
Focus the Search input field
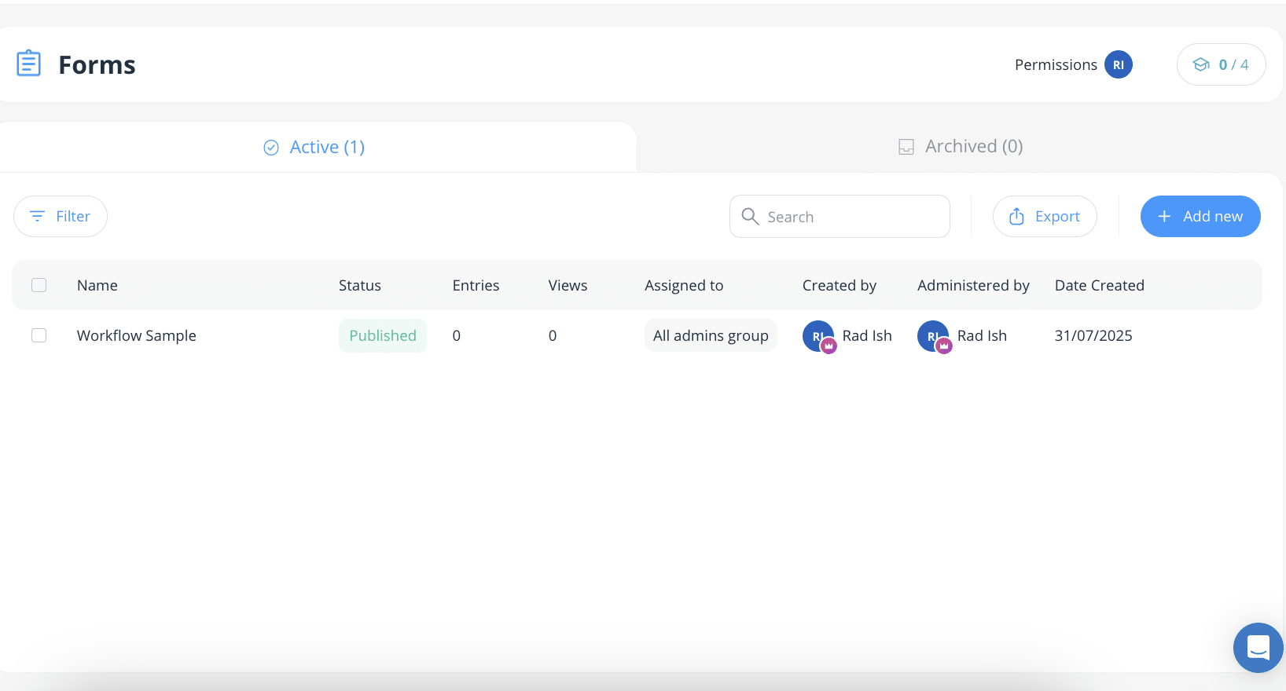(x=840, y=216)
